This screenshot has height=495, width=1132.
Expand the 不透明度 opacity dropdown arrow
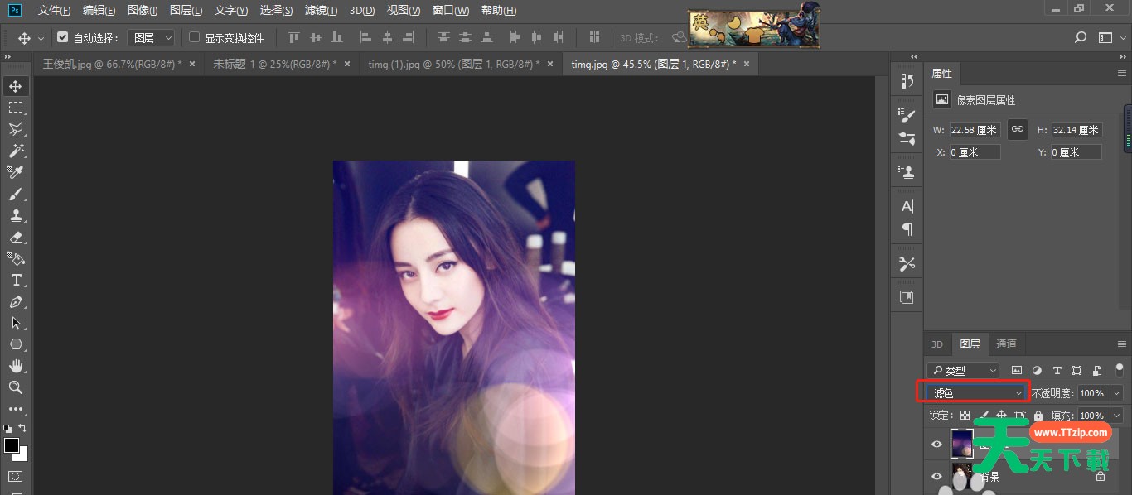(1116, 393)
